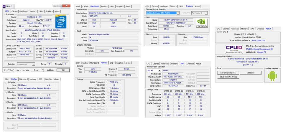Click the Command Rate value 1T
This screenshot has width=283, height=134.
point(114,104)
